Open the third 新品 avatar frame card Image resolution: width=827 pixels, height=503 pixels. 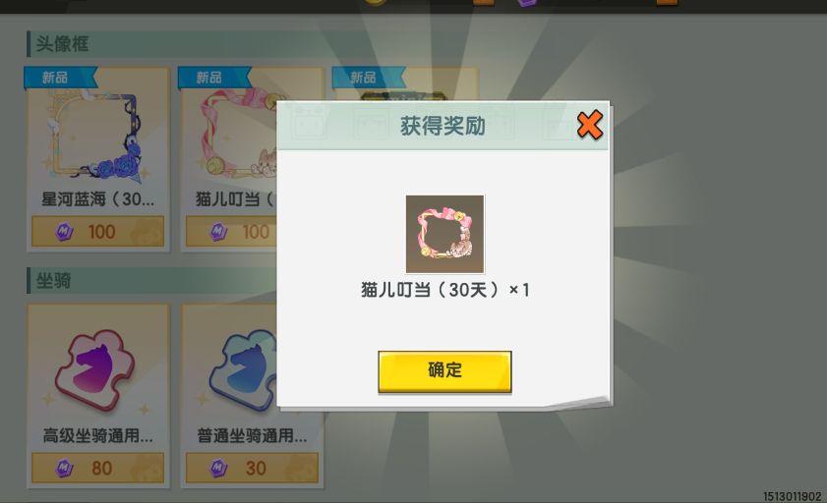(405, 84)
